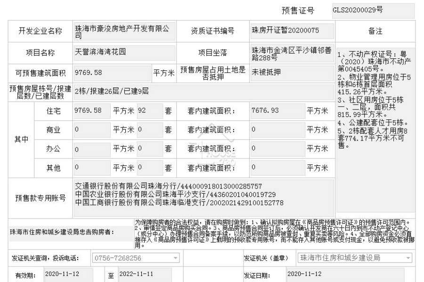Screen dimensions: 424x282
Task: Click the office units field in 办公 row
Action: 150,149
